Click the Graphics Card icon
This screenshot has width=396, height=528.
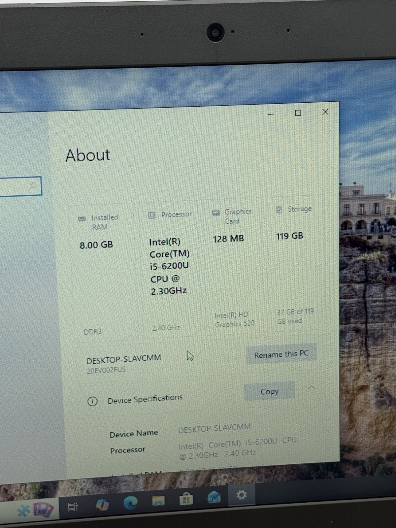pyautogui.click(x=216, y=213)
